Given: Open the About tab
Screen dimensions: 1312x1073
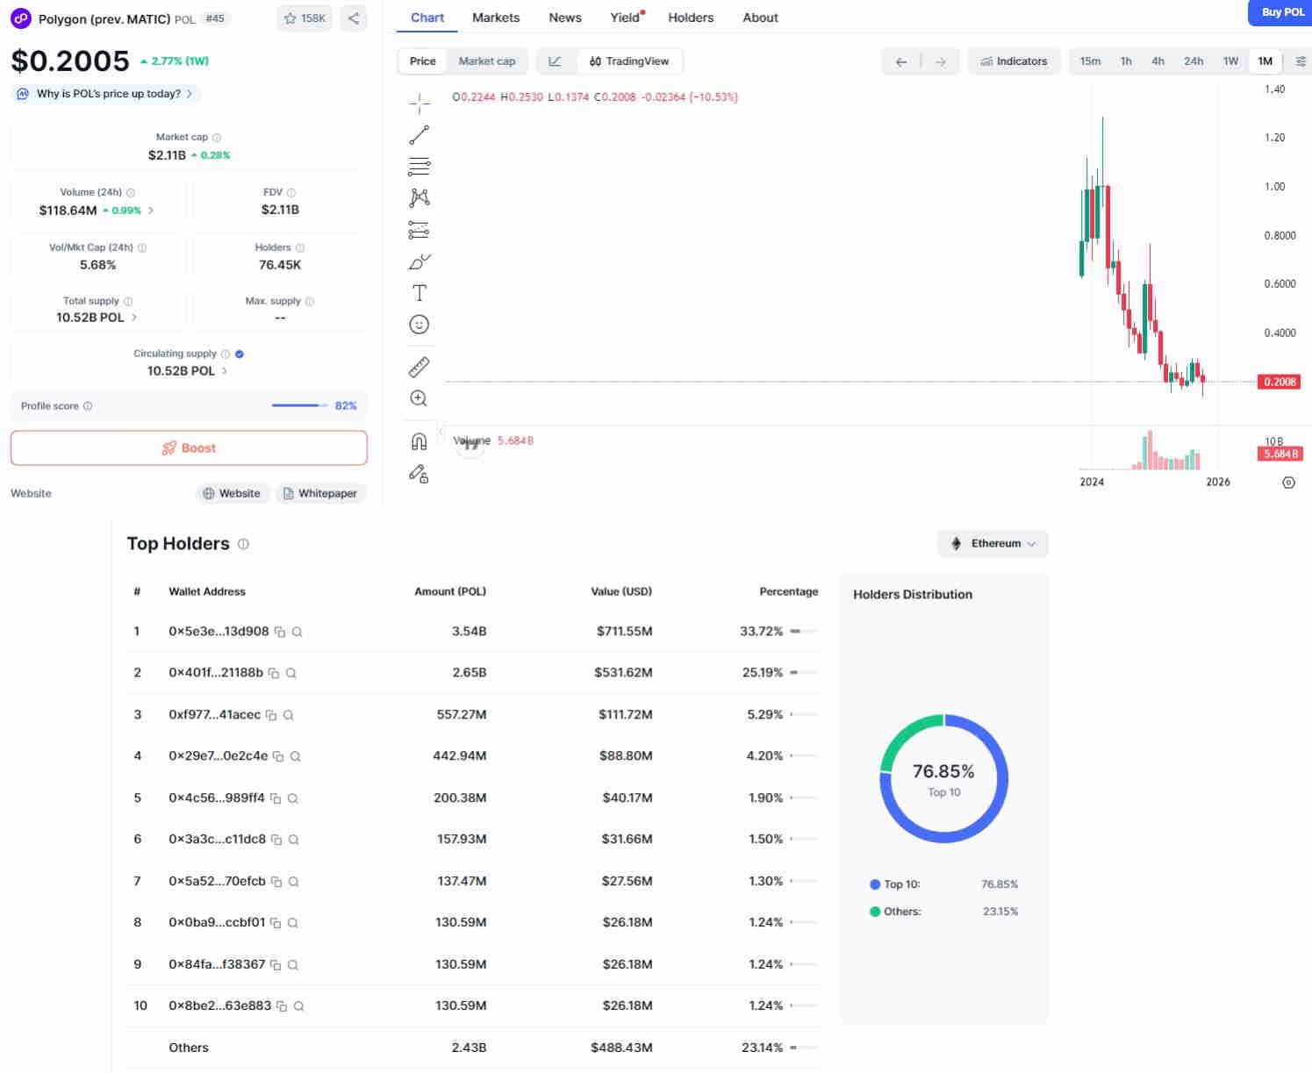Looking at the screenshot, I should (760, 18).
